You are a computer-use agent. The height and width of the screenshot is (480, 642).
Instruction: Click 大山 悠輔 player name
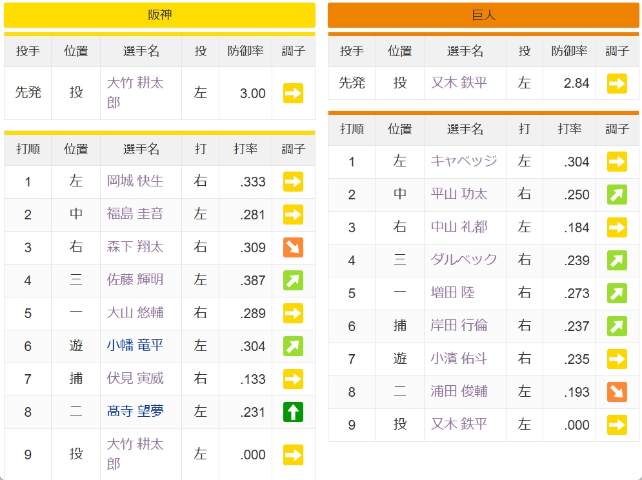pos(135,312)
